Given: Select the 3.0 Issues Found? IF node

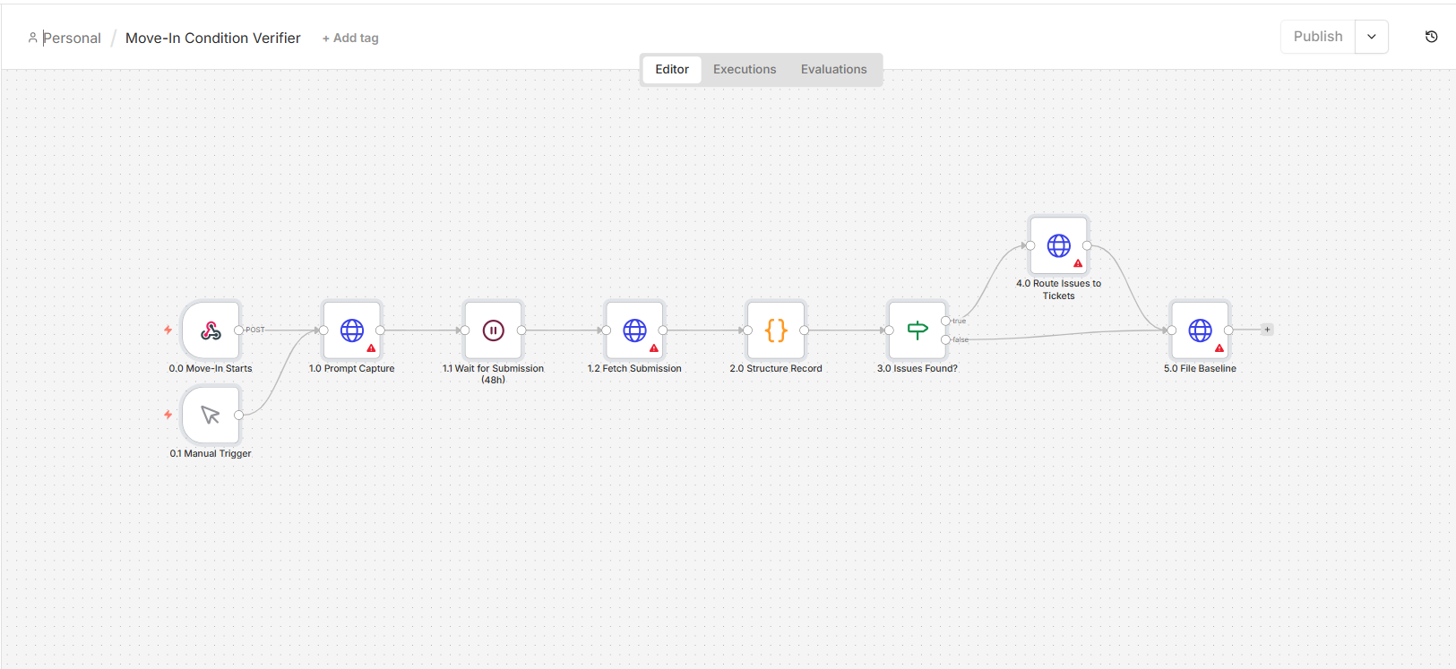Looking at the screenshot, I should 918,330.
